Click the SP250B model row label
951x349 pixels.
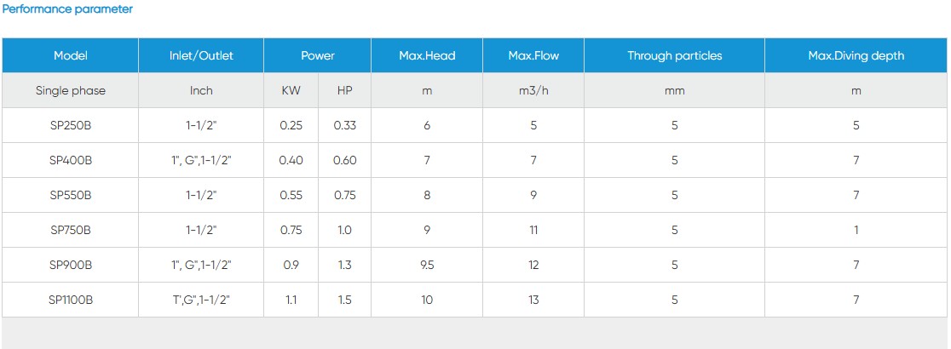pos(71,125)
